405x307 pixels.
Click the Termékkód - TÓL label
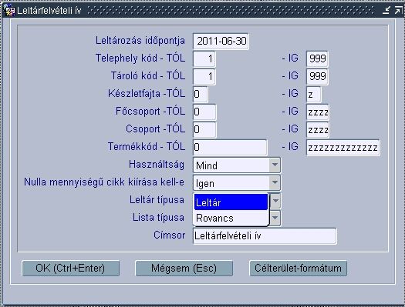click(x=147, y=146)
